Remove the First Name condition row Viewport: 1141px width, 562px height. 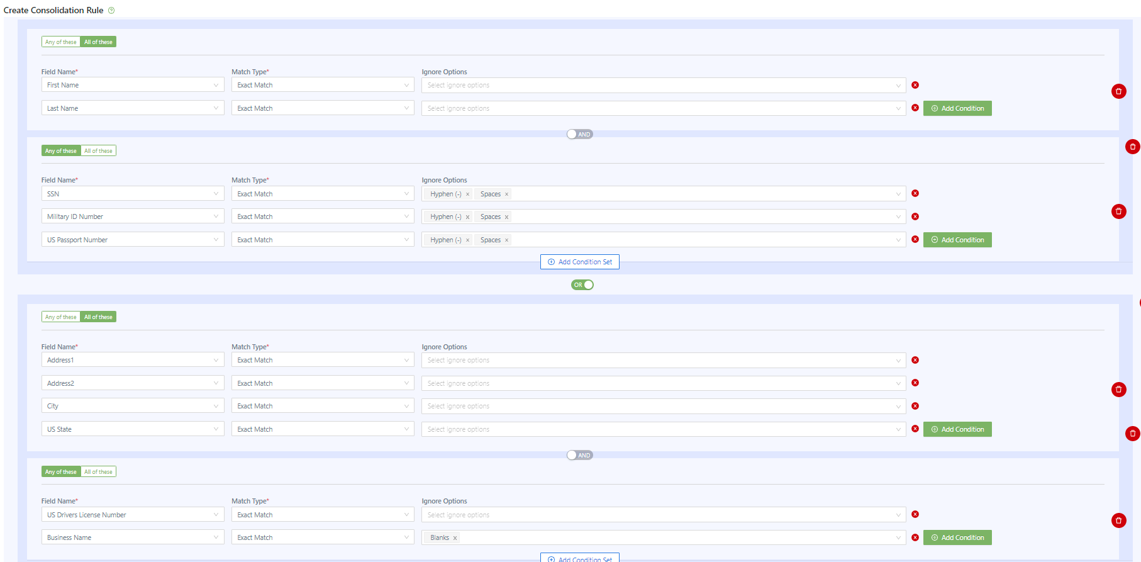tap(915, 85)
